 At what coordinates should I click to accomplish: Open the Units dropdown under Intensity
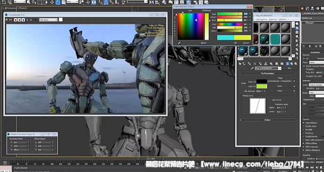316,85
